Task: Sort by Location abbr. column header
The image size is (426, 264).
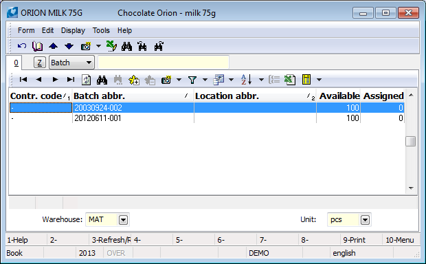Action: tap(255, 96)
